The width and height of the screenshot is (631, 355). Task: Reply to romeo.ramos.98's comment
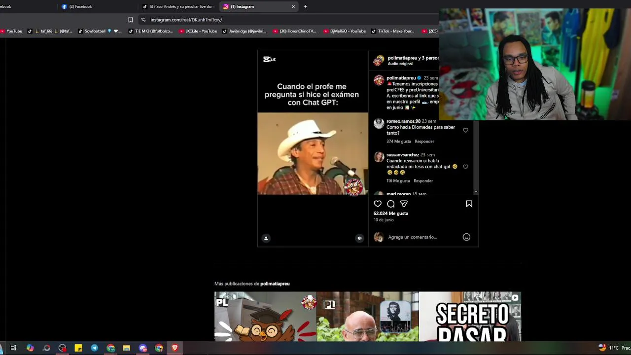pos(424,142)
